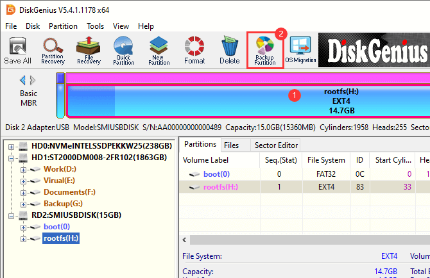Click the Delete trash icon

tap(229, 50)
